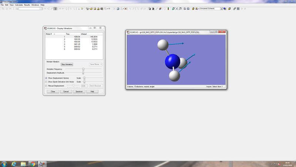This screenshot has width=296, height=167.
Task: Click the link icon before the grid icon
Action: click(x=234, y=9)
